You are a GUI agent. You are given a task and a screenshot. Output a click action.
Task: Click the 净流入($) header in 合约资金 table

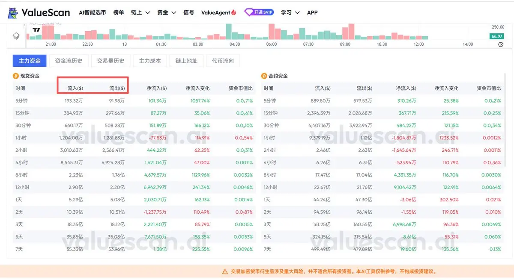(x=406, y=88)
